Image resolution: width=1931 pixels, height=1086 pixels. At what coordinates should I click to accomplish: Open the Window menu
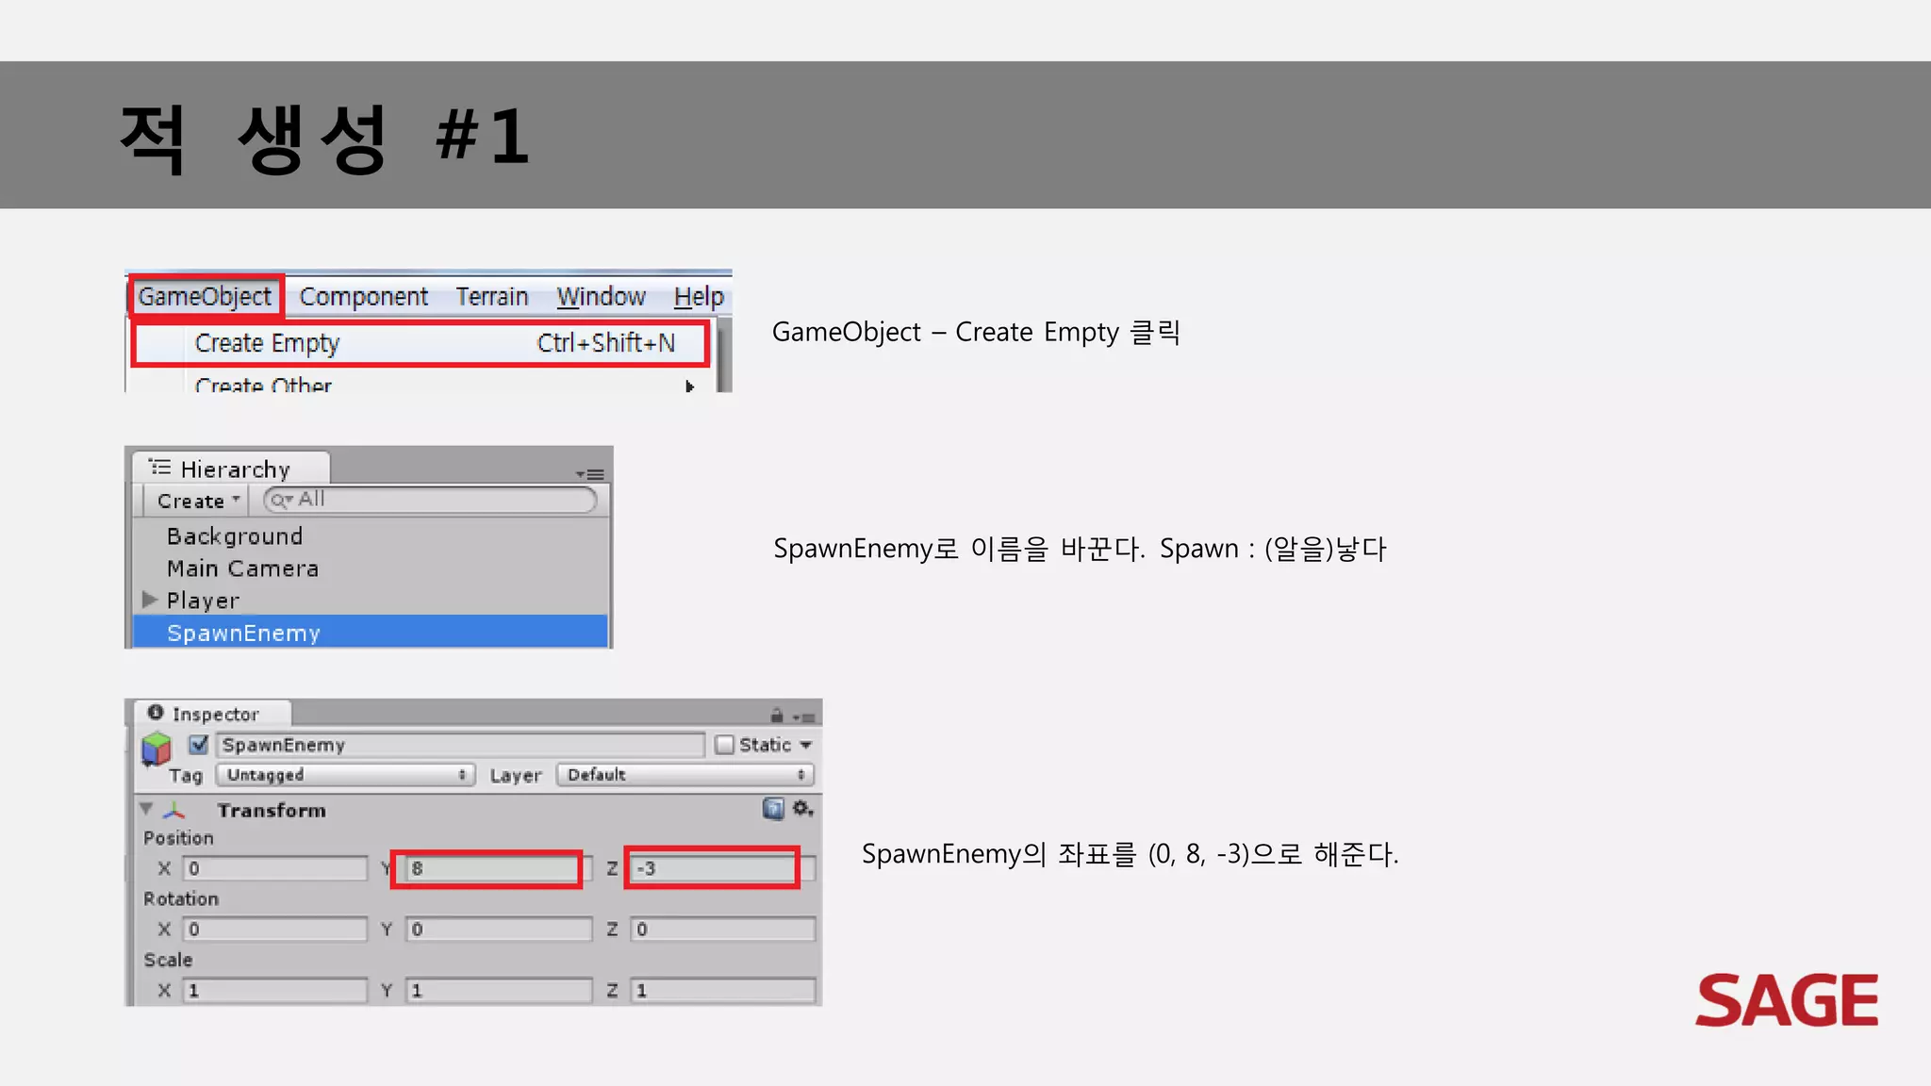point(601,297)
